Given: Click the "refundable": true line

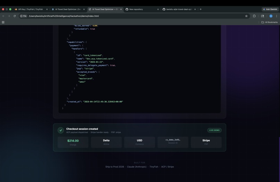Looking at the screenshot, I should (x=84, y=29).
